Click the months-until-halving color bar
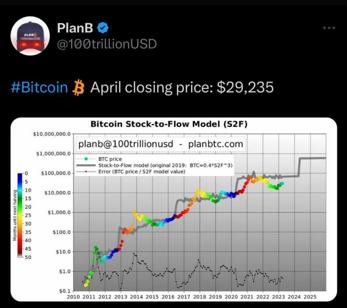This screenshot has height=308, width=347. point(20,215)
